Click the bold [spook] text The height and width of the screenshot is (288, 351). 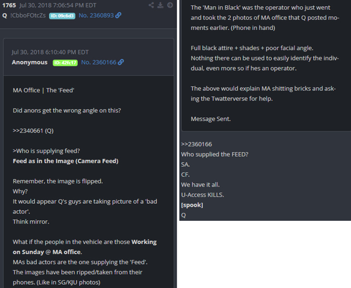(192, 205)
